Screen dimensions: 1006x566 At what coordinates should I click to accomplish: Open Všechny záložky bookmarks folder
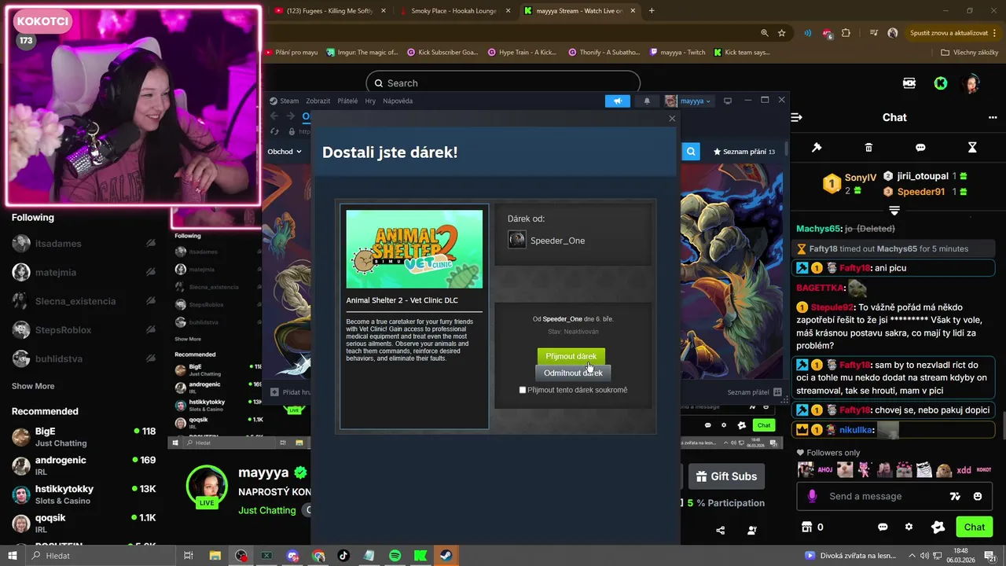969,53
